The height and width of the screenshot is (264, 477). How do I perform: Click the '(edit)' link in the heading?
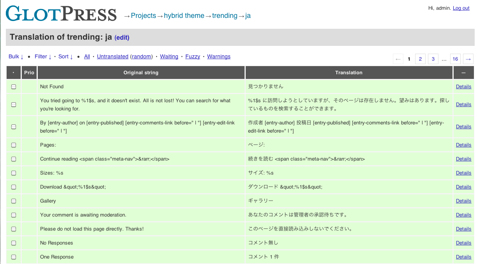122,38
